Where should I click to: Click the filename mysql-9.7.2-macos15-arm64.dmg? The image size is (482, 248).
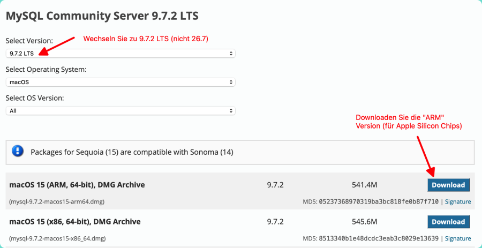tap(57, 202)
